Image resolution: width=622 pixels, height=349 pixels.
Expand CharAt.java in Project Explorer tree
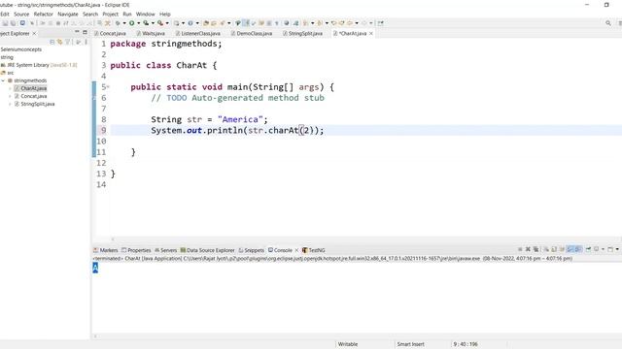tap(10, 88)
